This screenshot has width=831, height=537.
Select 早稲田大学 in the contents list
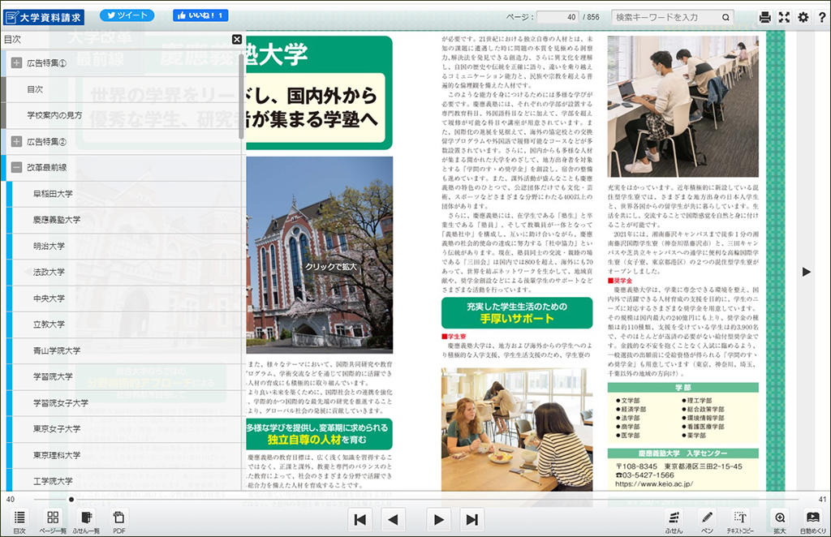pyautogui.click(x=53, y=194)
